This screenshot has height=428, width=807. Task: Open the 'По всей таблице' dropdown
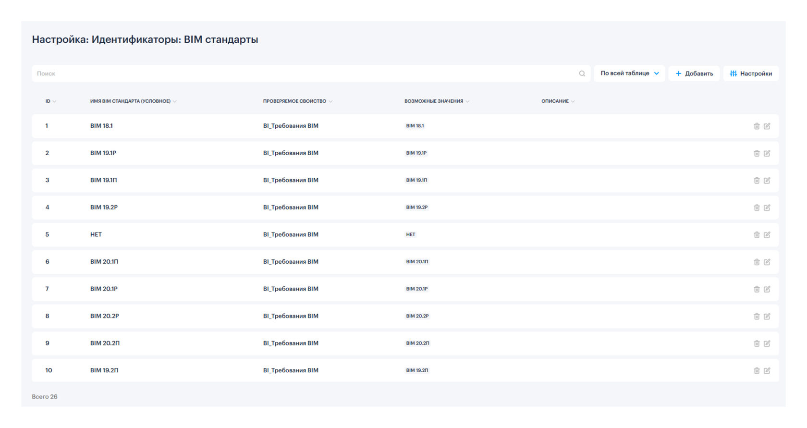(x=629, y=73)
